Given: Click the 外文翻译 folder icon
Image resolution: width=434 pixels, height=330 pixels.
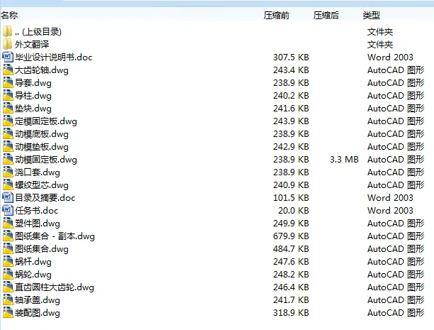Looking at the screenshot, I should (8, 44).
